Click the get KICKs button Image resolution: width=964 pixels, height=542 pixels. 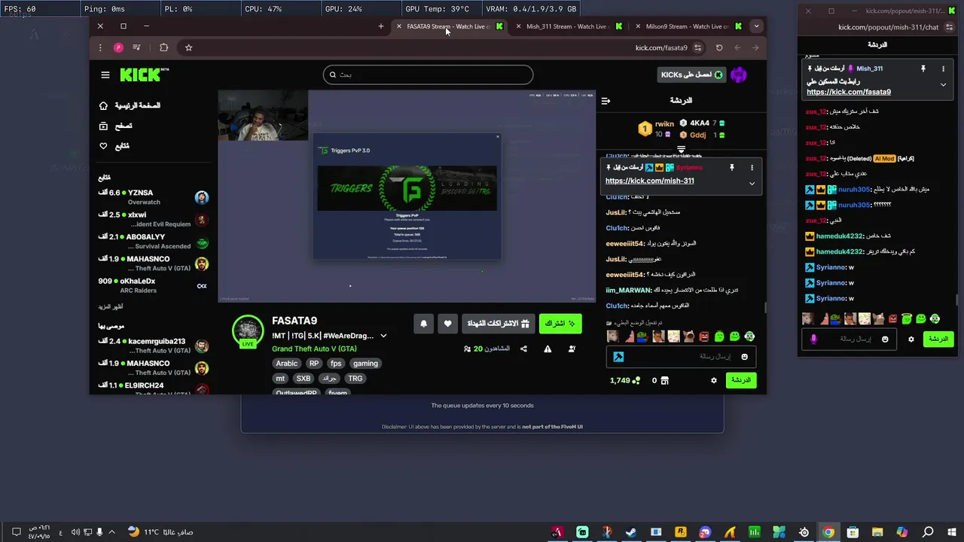[x=691, y=75]
